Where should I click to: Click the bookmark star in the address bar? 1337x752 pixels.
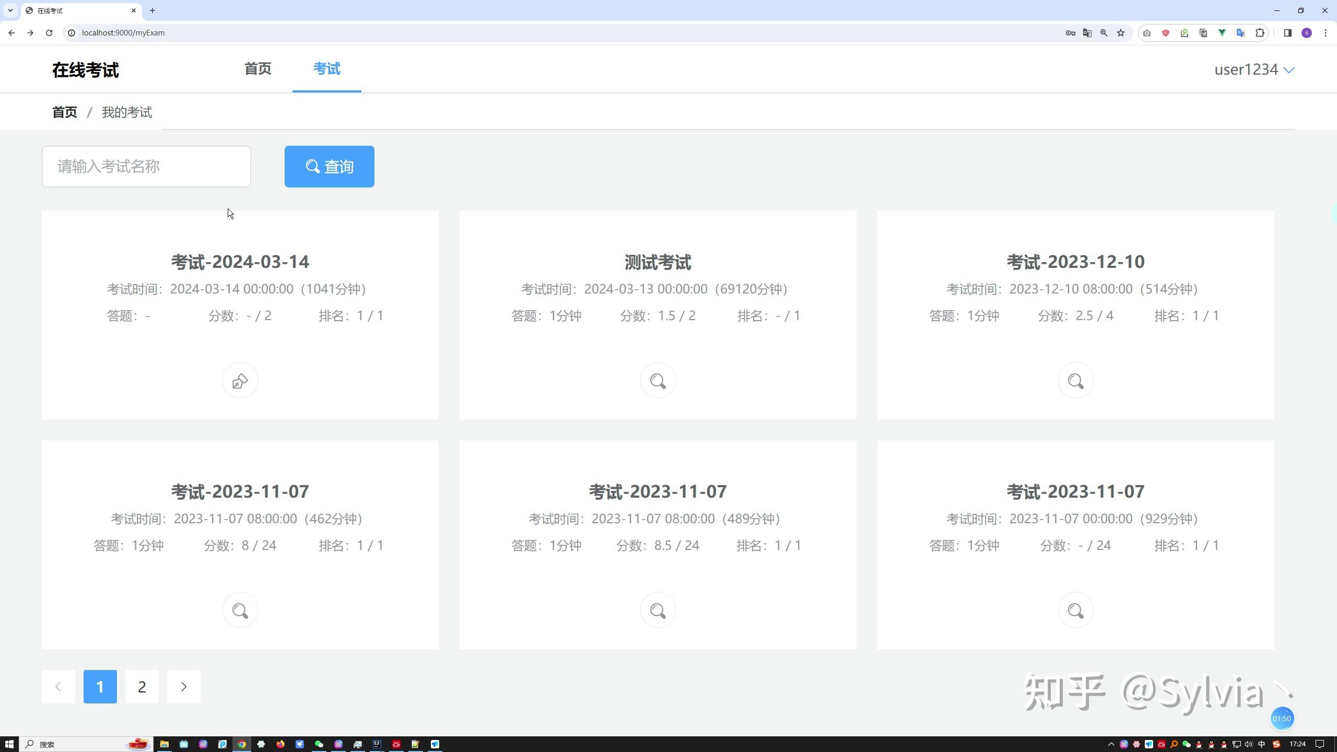click(x=1120, y=32)
